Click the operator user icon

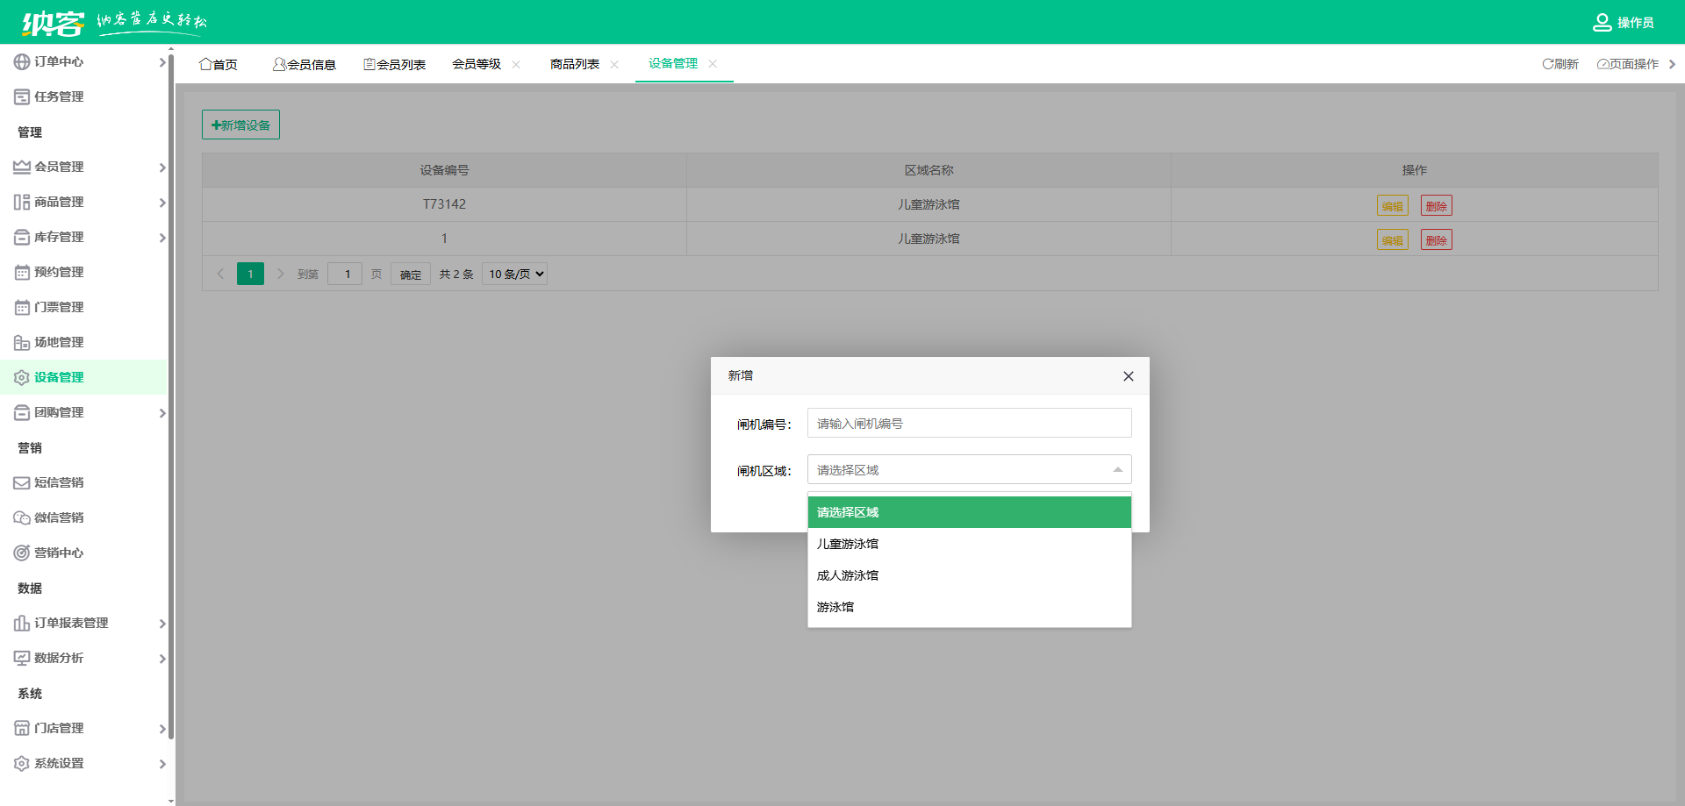1602,23
